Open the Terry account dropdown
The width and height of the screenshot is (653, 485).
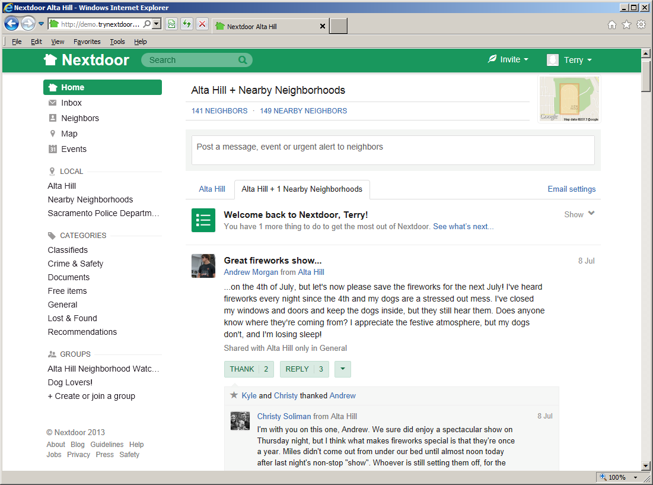click(578, 60)
